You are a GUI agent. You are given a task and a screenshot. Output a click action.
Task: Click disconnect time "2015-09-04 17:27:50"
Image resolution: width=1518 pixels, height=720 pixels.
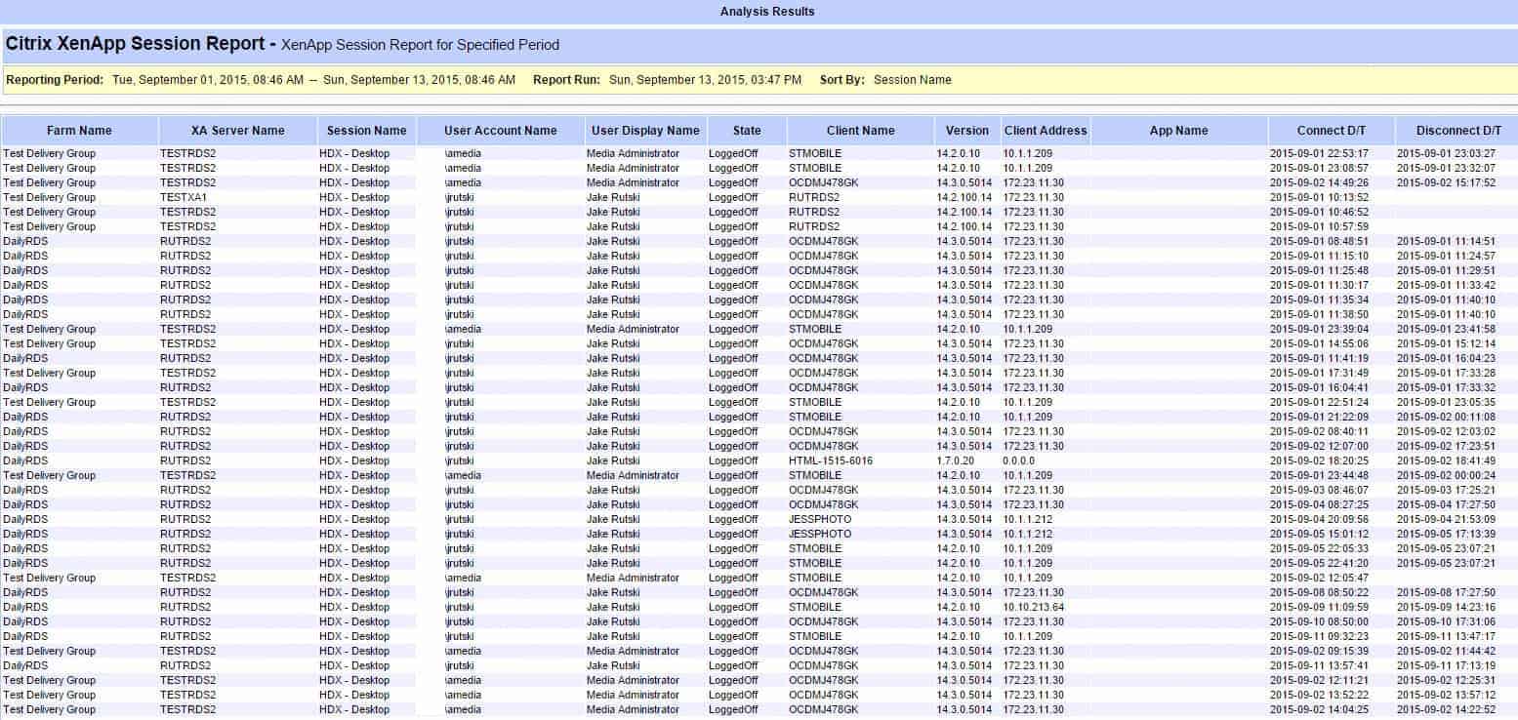pyautogui.click(x=1446, y=504)
